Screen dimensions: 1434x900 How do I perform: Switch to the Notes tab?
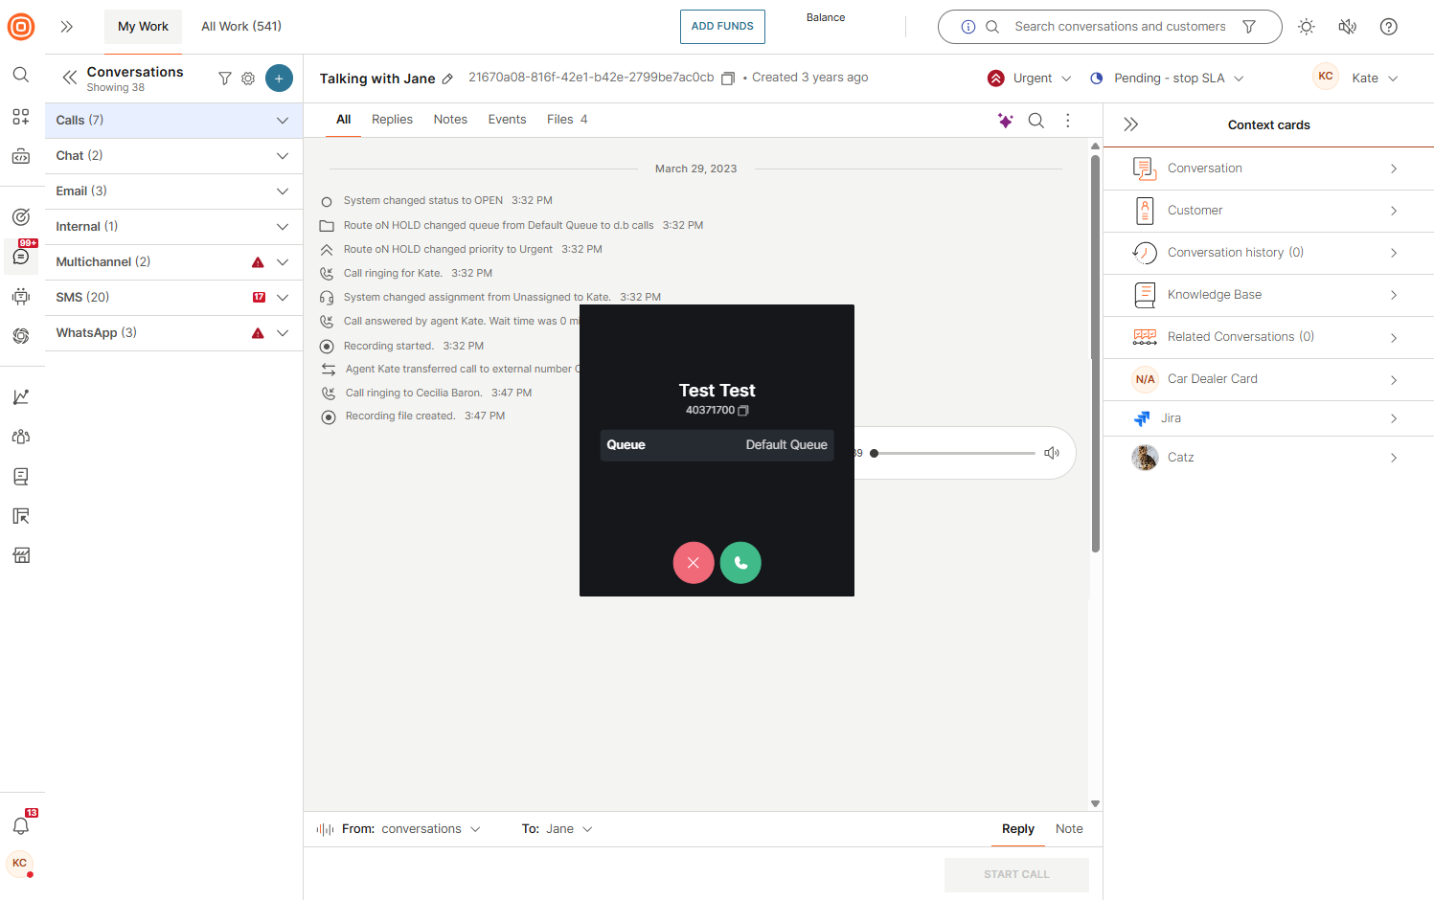[450, 120]
